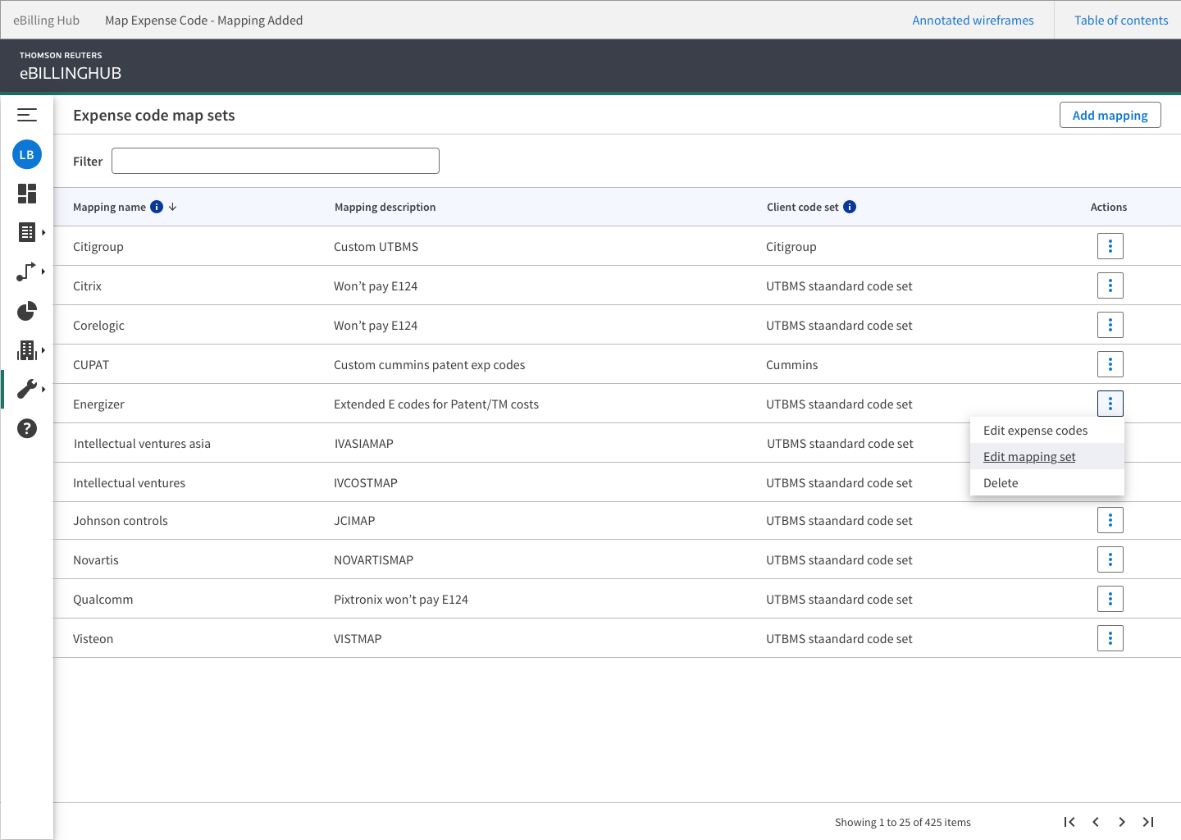
Task: Open the Table of contents link
Action: tap(1121, 20)
